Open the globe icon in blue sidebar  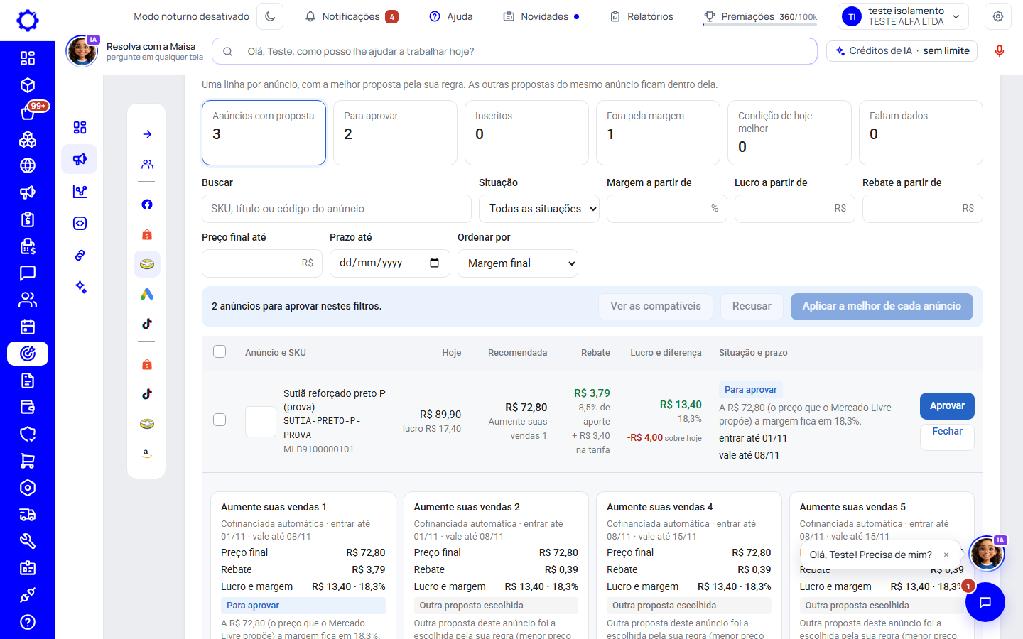[x=28, y=165]
